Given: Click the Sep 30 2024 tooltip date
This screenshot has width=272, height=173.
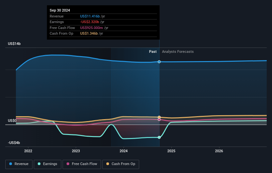Looking at the screenshot, I should pos(60,10).
